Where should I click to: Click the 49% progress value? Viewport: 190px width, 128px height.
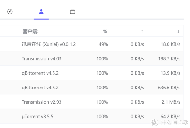tap(103, 44)
